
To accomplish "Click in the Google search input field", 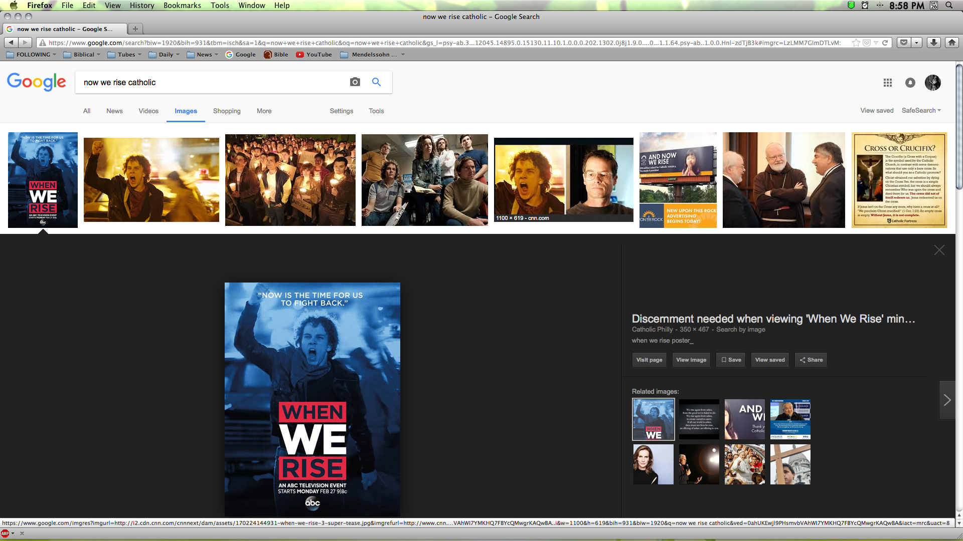I will (x=211, y=82).
